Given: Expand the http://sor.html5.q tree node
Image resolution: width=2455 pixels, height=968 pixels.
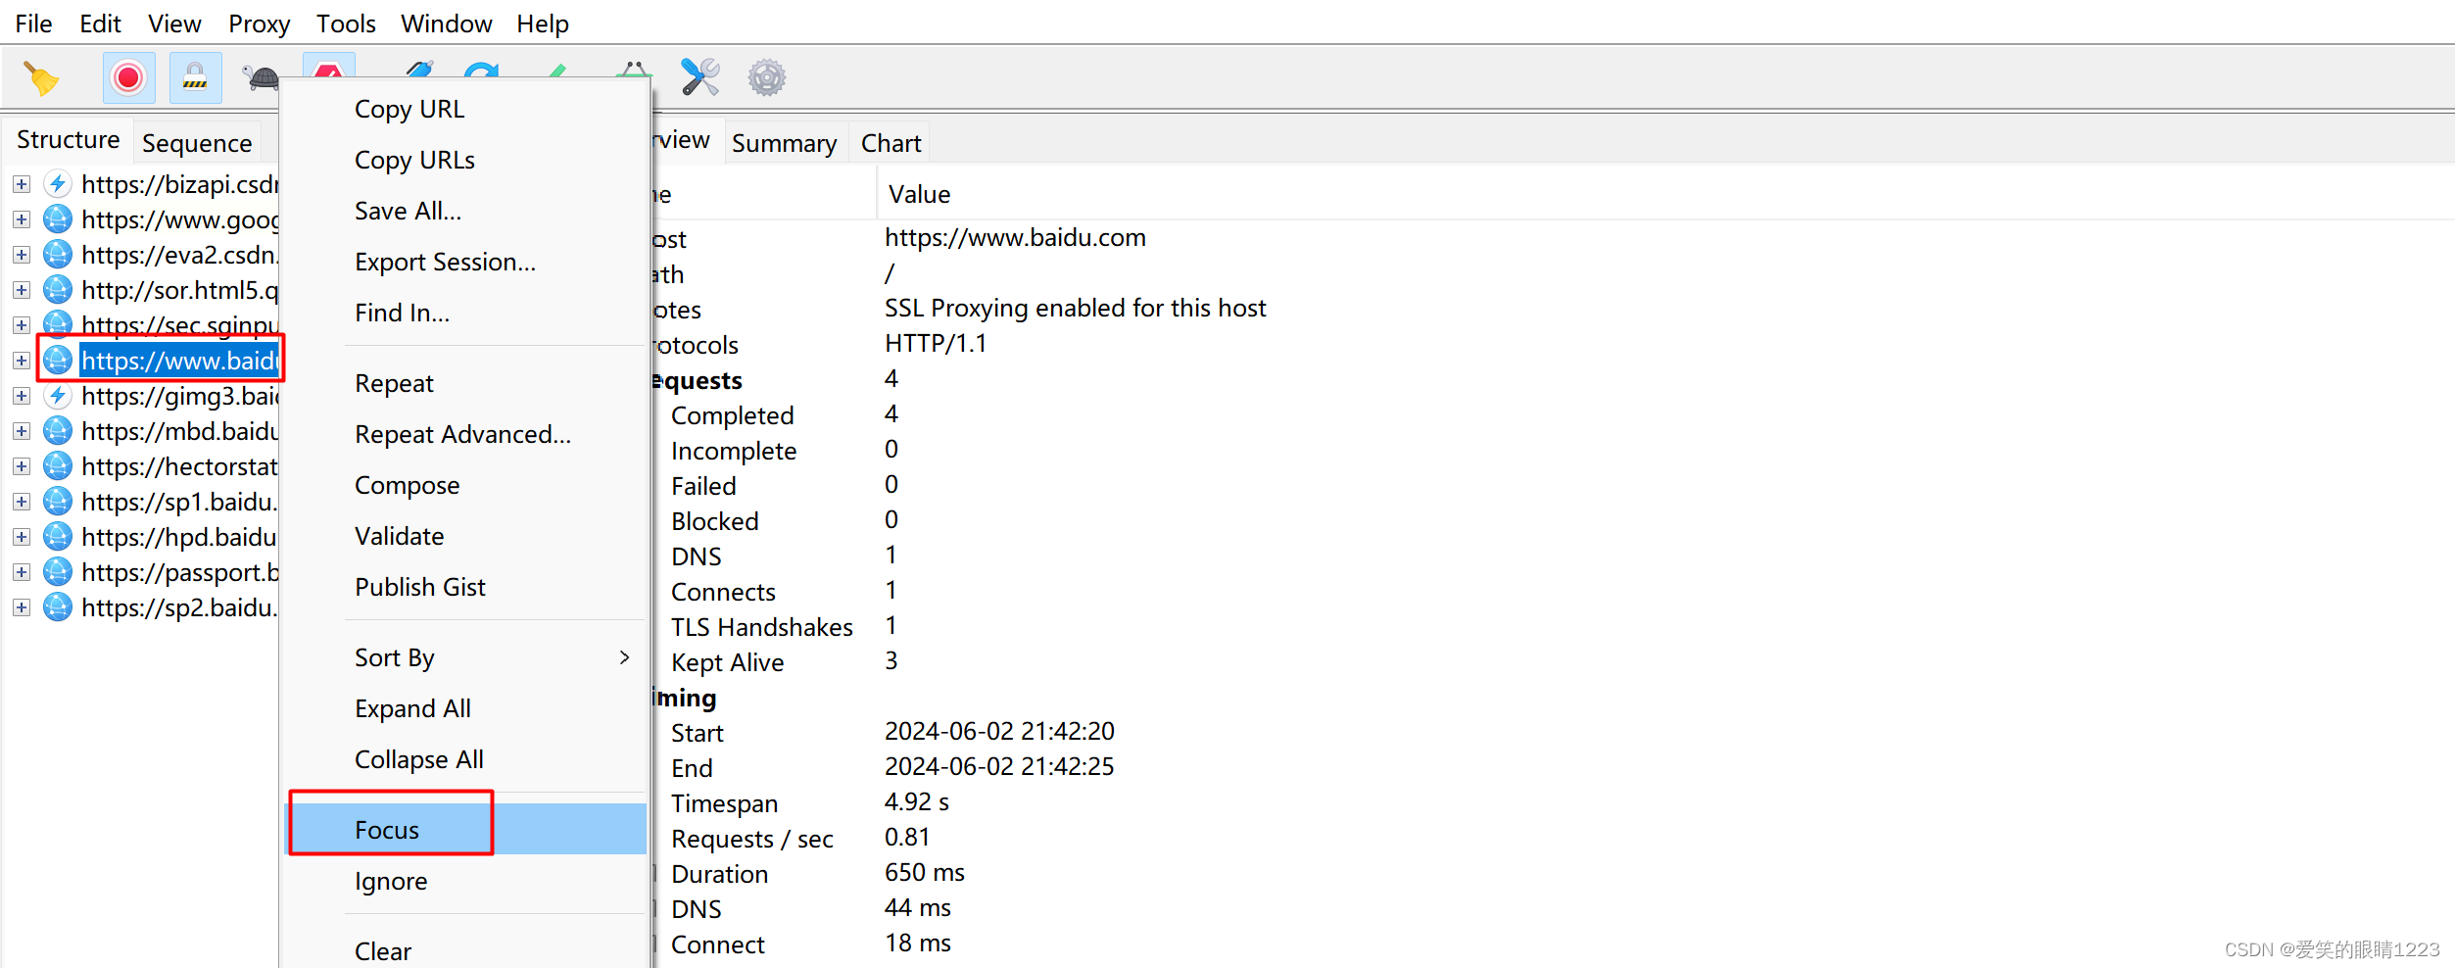Looking at the screenshot, I should (x=22, y=290).
